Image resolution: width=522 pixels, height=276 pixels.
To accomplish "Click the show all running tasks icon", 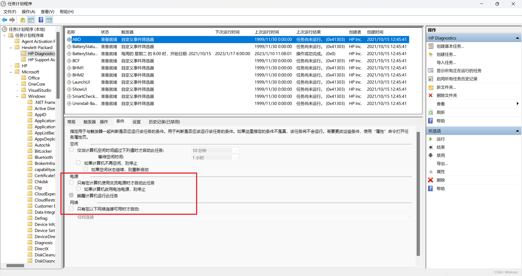I will (431, 70).
